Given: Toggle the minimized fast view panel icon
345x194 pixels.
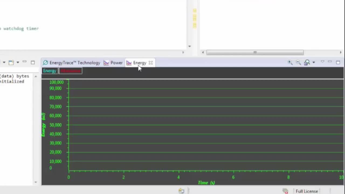Looking at the screenshot, I should [x=25, y=62].
